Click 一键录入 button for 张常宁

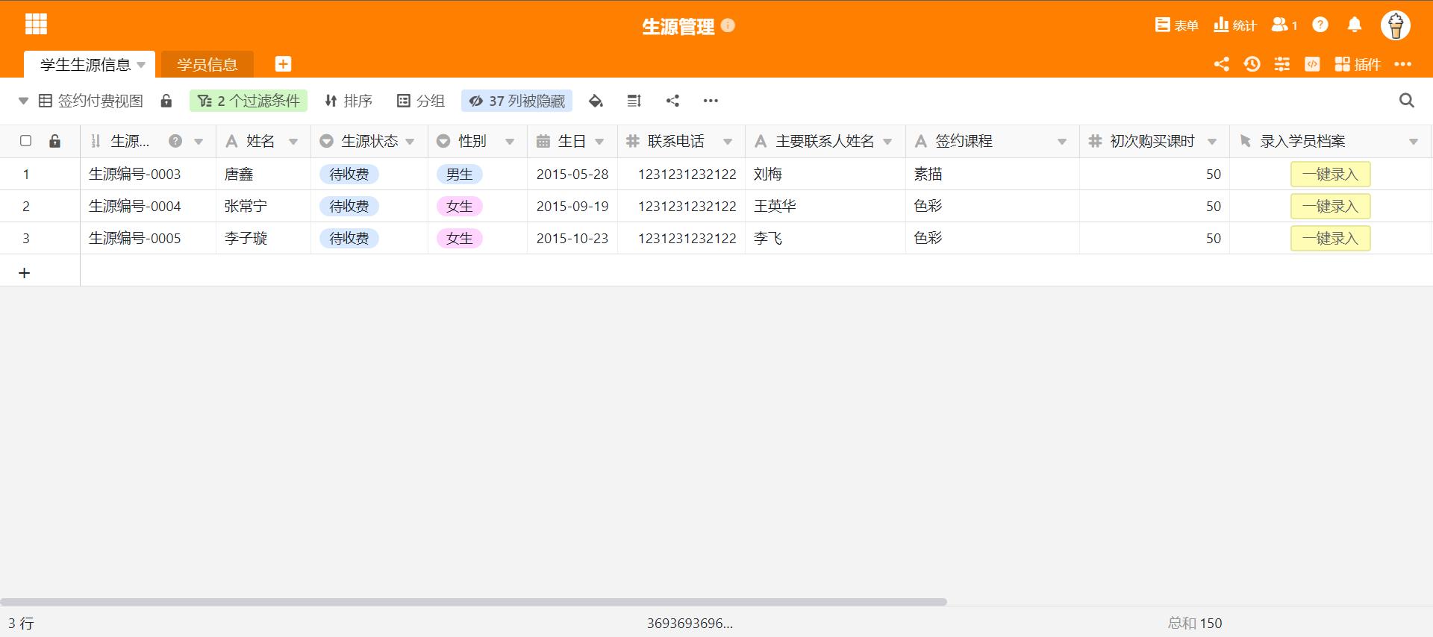[x=1330, y=207]
